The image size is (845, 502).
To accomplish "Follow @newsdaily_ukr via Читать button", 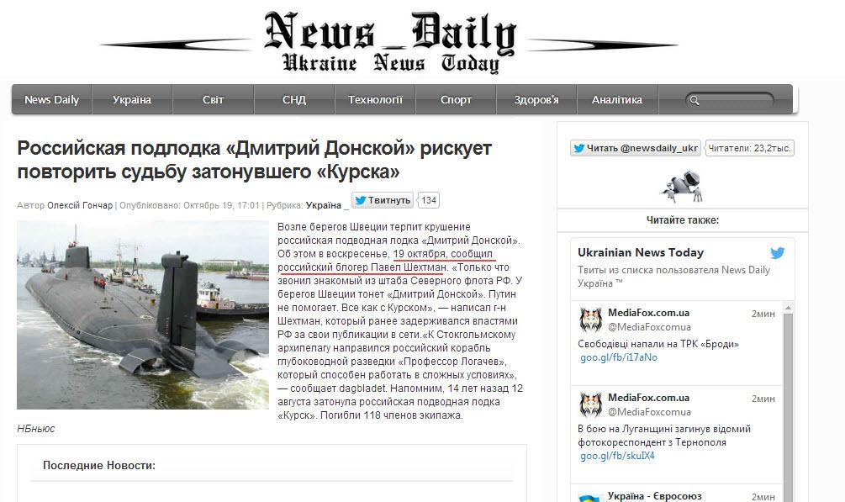I will tap(636, 148).
